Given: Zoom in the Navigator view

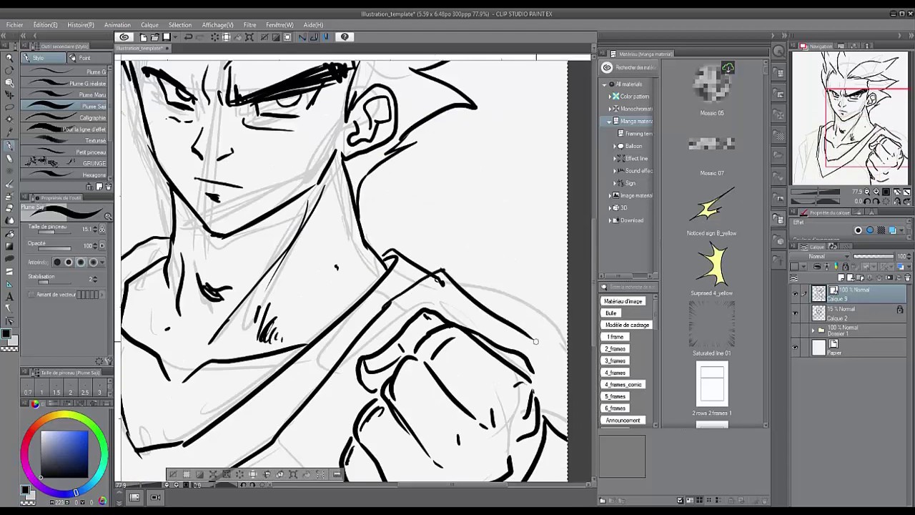Looking at the screenshot, I should (876, 192).
